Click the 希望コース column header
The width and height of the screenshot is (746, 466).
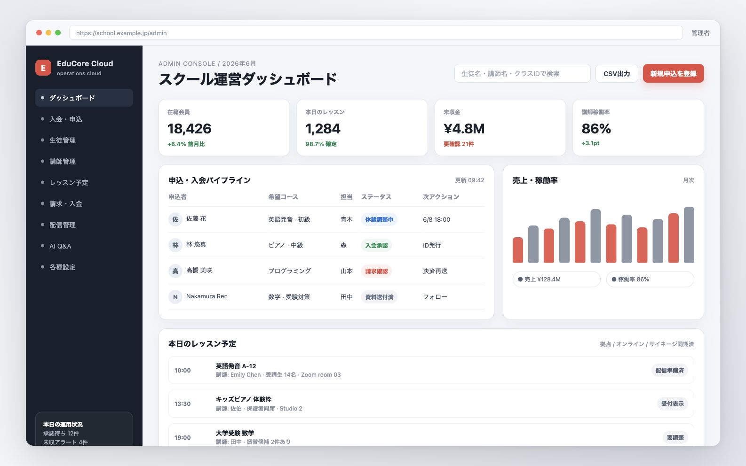click(283, 197)
